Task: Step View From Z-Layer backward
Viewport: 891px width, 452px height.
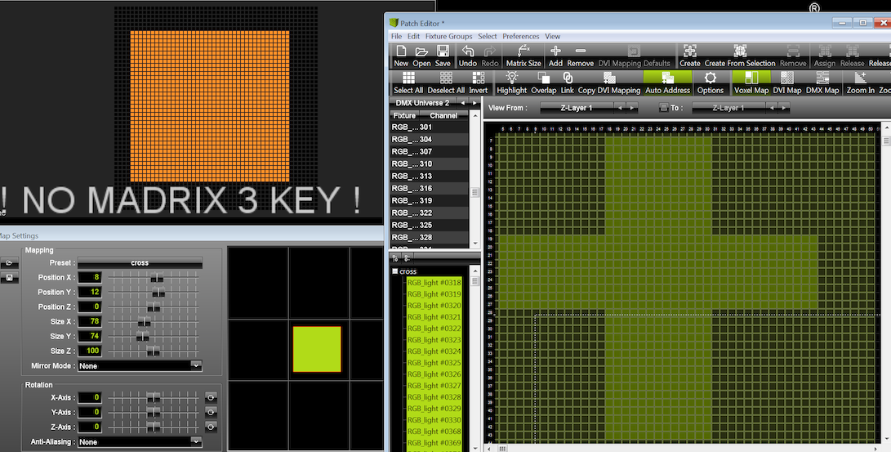Action: pos(620,107)
